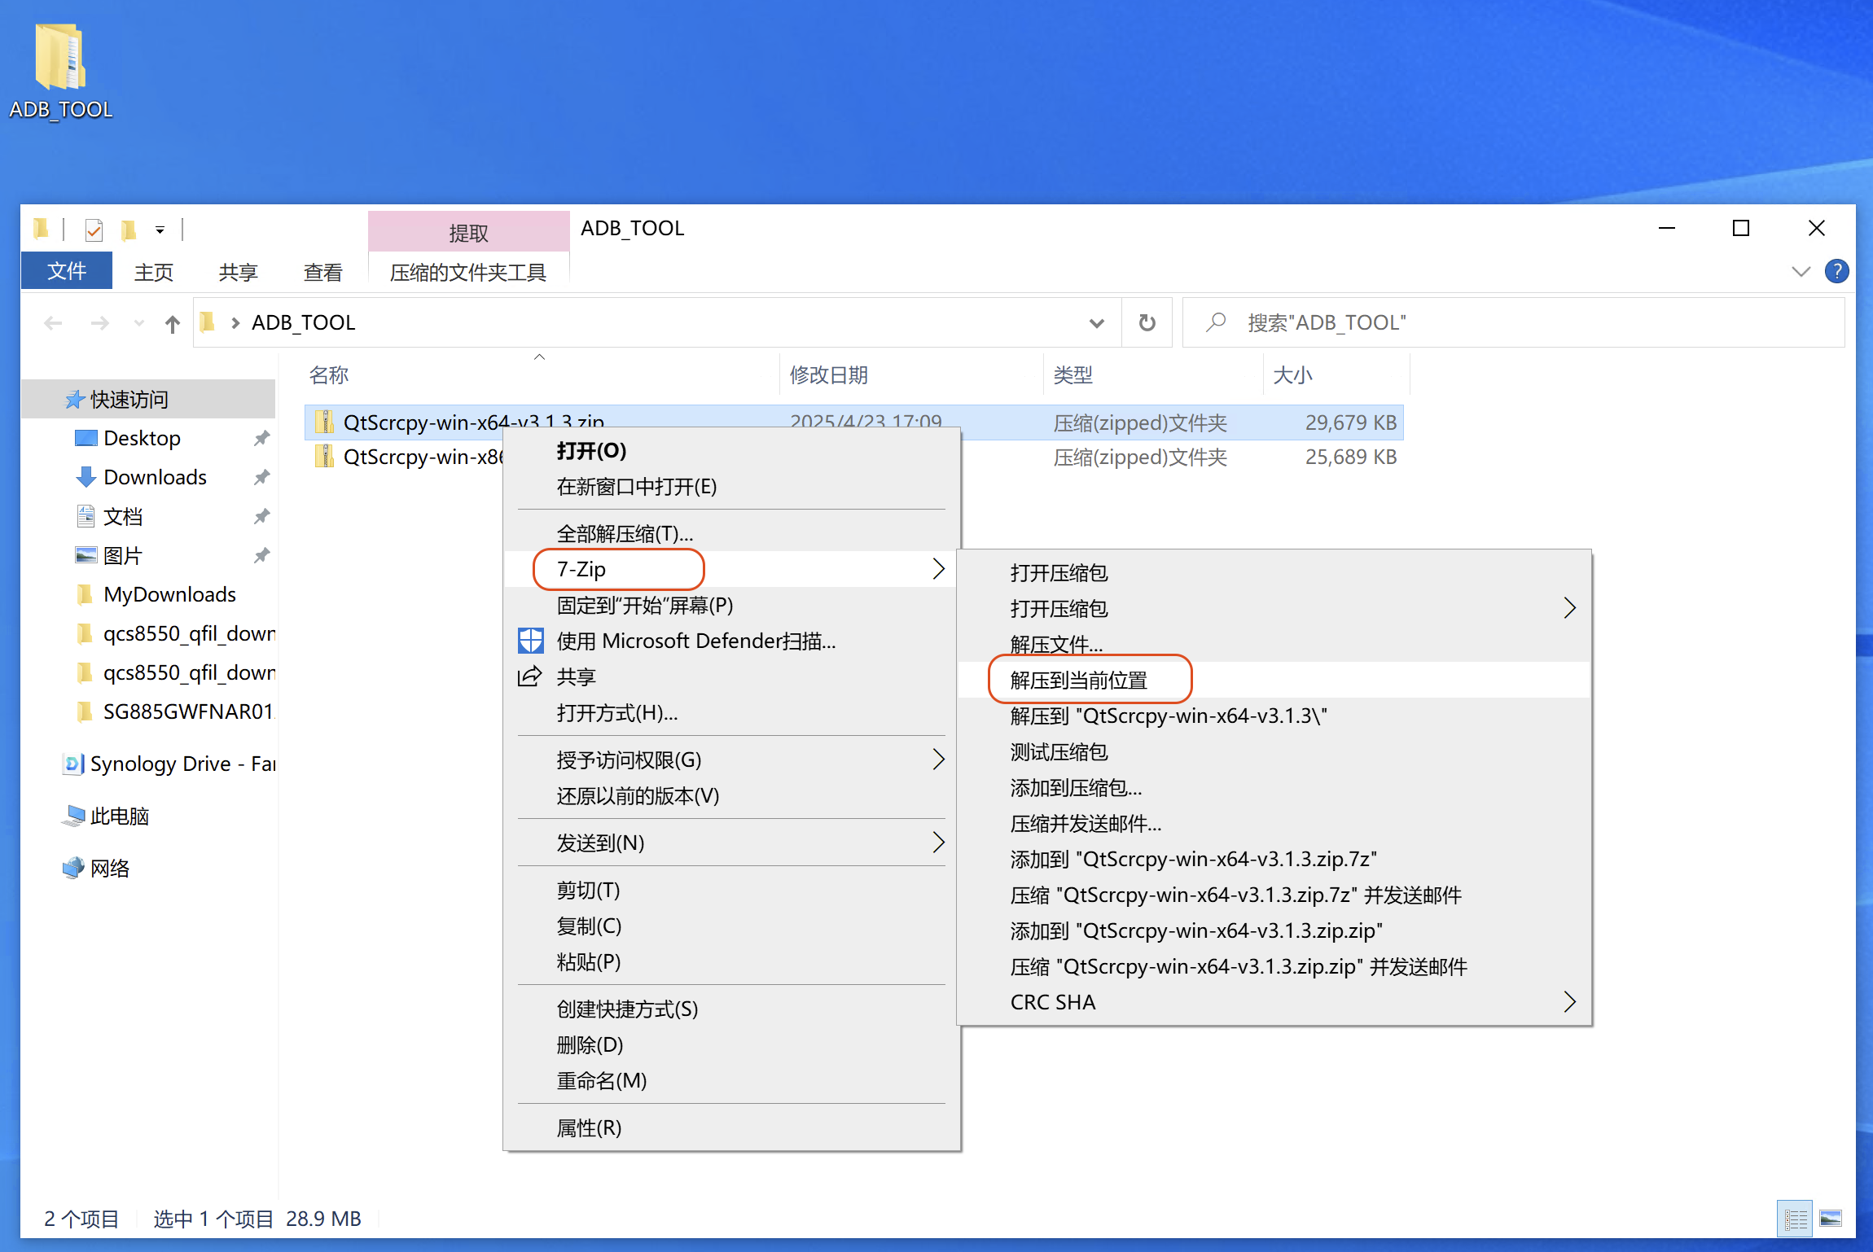The height and width of the screenshot is (1252, 1873).
Task: Click the pin icon next to Downloads
Action: point(261,478)
